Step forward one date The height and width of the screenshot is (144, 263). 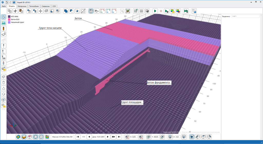[x=108, y=137]
